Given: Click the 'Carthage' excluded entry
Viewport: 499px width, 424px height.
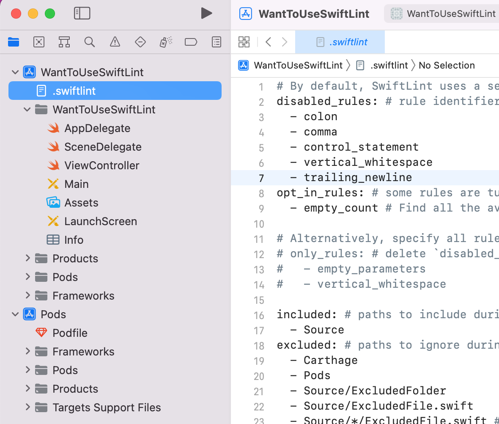Looking at the screenshot, I should [x=330, y=360].
